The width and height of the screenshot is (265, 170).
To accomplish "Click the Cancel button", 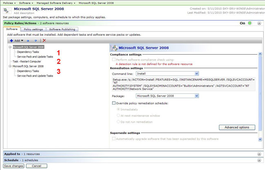I will (37, 166).
